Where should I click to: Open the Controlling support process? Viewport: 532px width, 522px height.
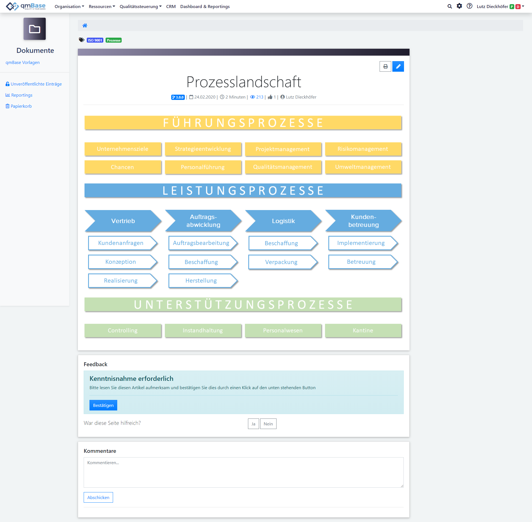(123, 330)
